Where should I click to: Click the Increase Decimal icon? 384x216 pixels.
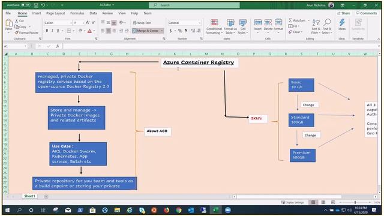193,31
